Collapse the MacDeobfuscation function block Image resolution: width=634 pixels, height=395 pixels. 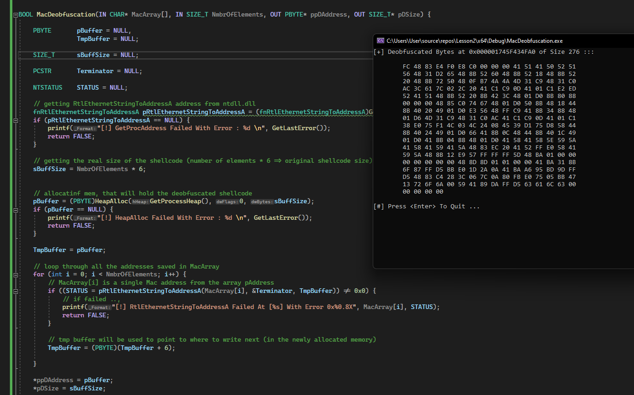pyautogui.click(x=16, y=15)
